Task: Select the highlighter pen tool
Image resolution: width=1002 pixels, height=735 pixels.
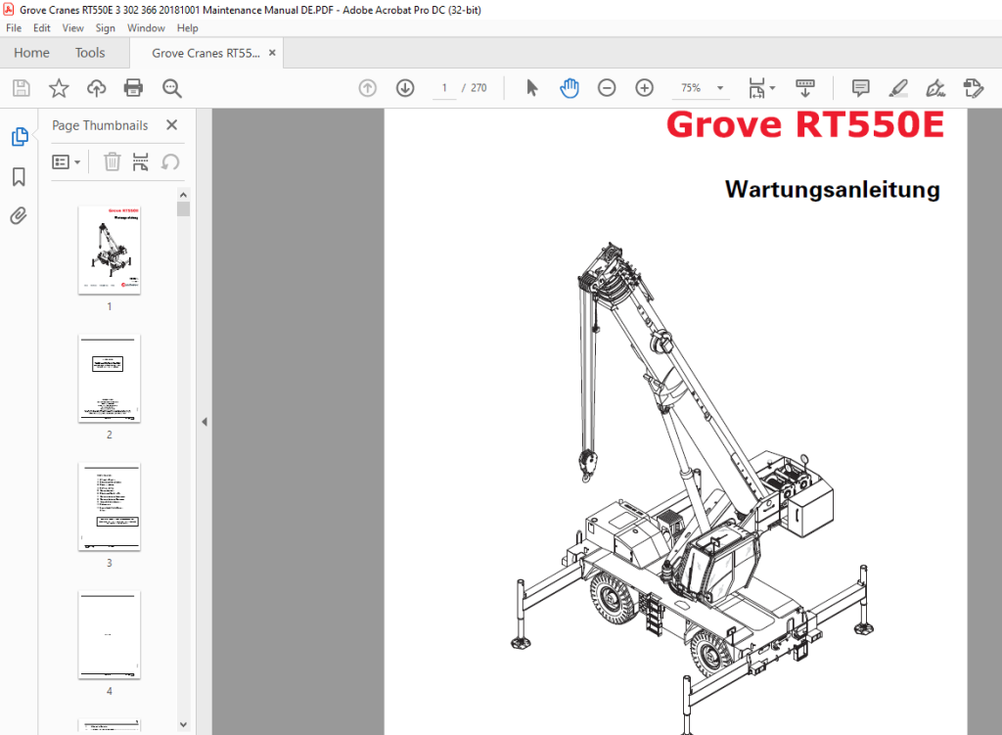Action: (898, 88)
